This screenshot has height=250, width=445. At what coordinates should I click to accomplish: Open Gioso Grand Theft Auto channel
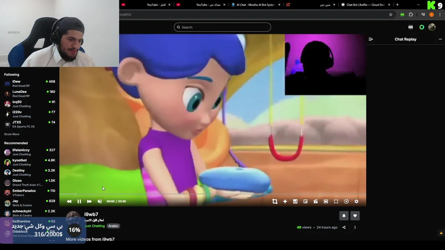coord(30,183)
